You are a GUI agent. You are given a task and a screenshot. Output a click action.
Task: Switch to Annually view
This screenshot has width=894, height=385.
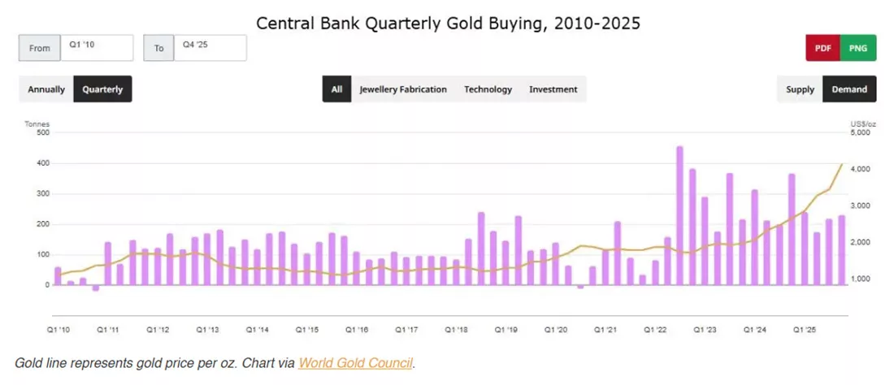(x=46, y=89)
